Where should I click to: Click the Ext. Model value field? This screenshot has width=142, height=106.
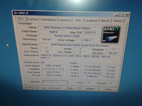coord(80,52)
